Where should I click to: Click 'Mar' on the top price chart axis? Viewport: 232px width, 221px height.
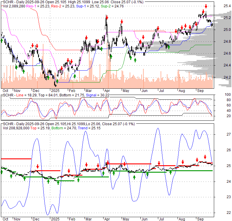point(89,91)
